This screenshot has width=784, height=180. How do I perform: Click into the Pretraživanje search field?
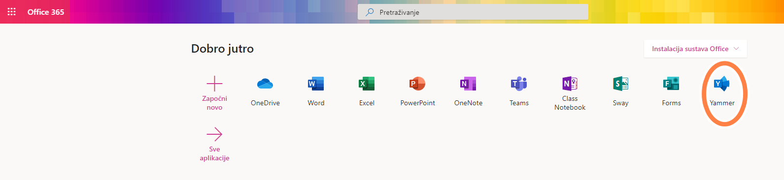point(473,12)
